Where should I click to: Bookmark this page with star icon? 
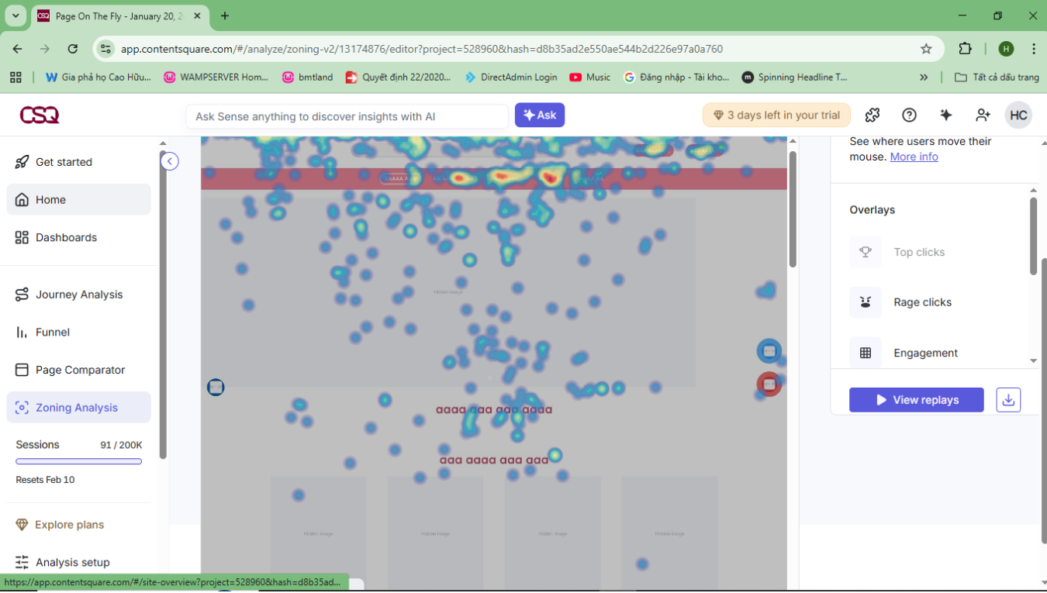click(x=926, y=49)
